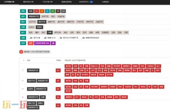Open 空弦 in result row 2
Screen dimensions: 170x110
(75, 81)
